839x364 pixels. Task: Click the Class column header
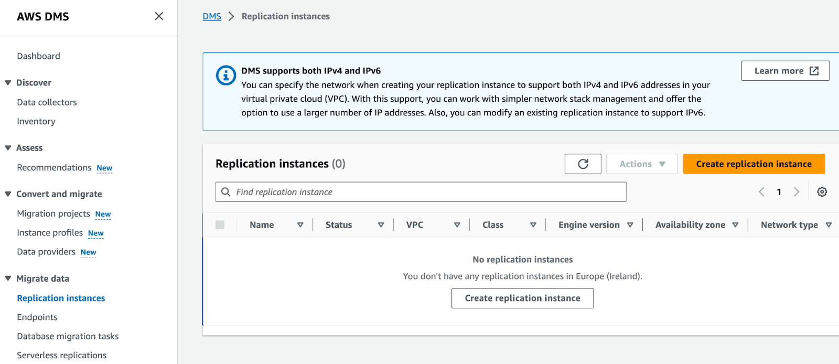tap(493, 225)
